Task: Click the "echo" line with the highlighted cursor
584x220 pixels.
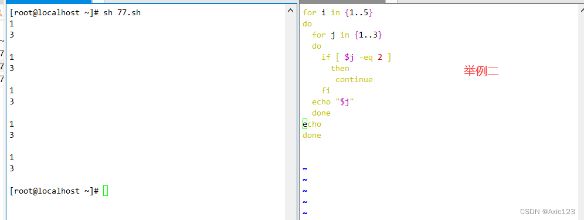Action: coord(312,124)
